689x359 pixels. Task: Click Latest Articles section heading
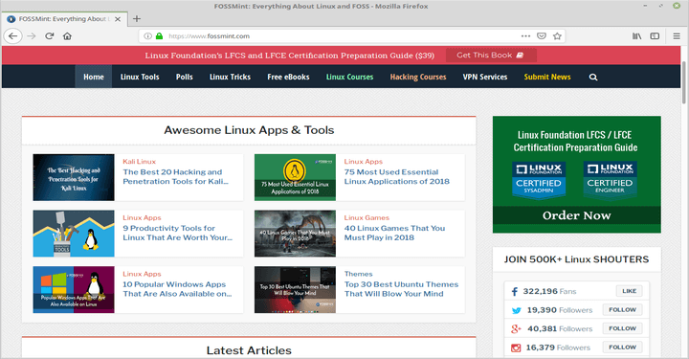tap(249, 350)
